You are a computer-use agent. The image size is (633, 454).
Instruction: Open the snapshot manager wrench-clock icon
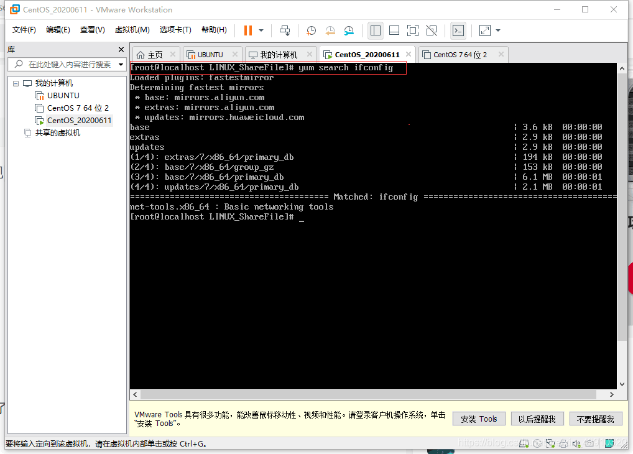click(349, 30)
